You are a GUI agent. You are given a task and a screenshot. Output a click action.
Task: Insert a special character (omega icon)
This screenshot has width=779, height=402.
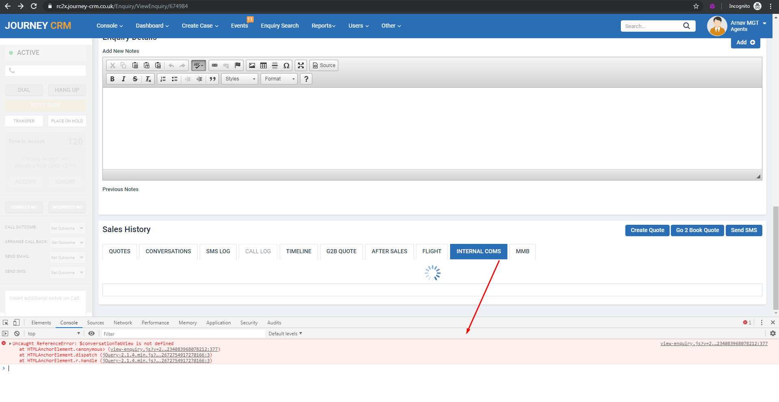coord(286,65)
